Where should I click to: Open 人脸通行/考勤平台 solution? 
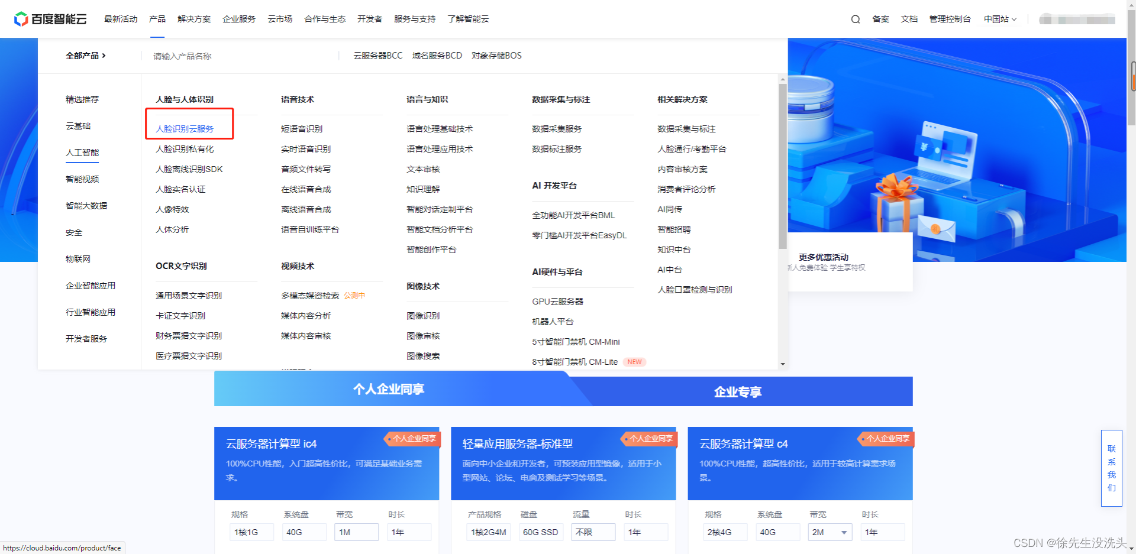point(692,149)
